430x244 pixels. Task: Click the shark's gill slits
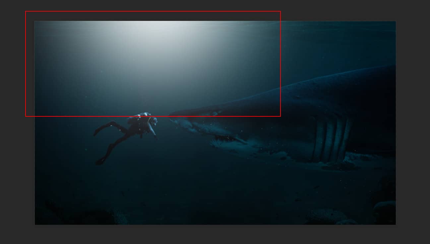coord(332,139)
